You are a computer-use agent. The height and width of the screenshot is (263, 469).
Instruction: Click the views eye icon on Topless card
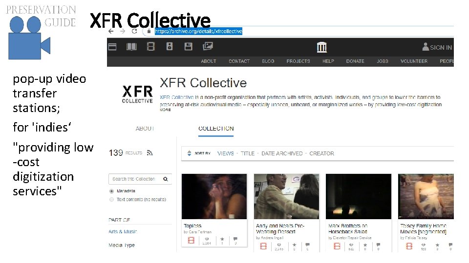pos(207,239)
